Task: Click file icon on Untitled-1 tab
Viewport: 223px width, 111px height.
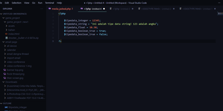Action: pos(180,9)
